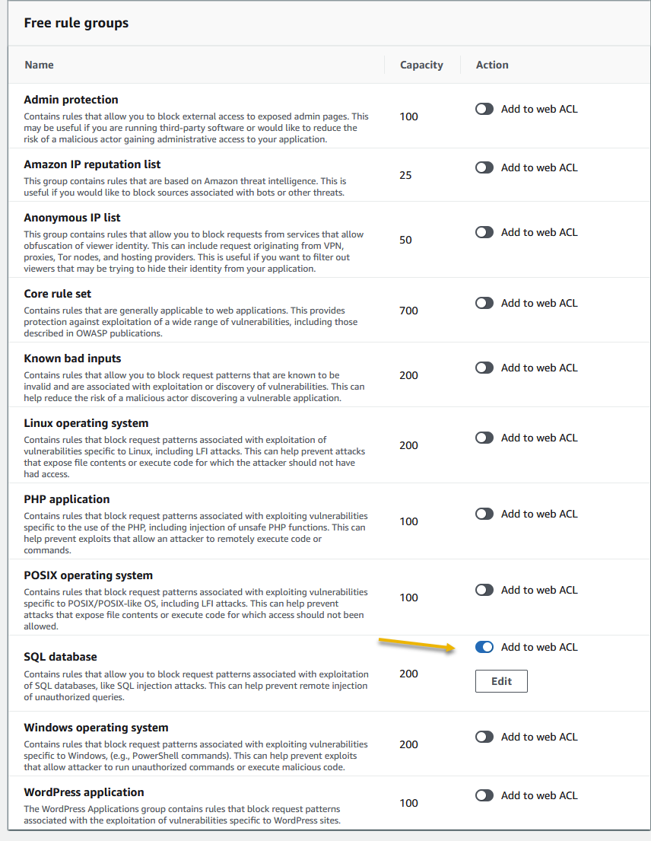Add WordPress application to web ACL
The image size is (651, 841).
tap(484, 795)
